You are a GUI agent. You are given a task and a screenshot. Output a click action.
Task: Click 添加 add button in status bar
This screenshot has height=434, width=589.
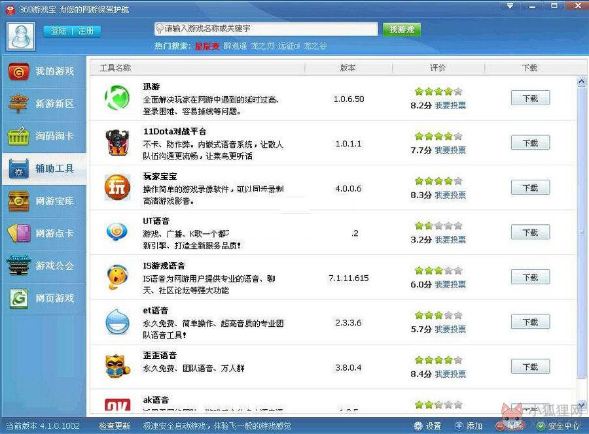[469, 426]
